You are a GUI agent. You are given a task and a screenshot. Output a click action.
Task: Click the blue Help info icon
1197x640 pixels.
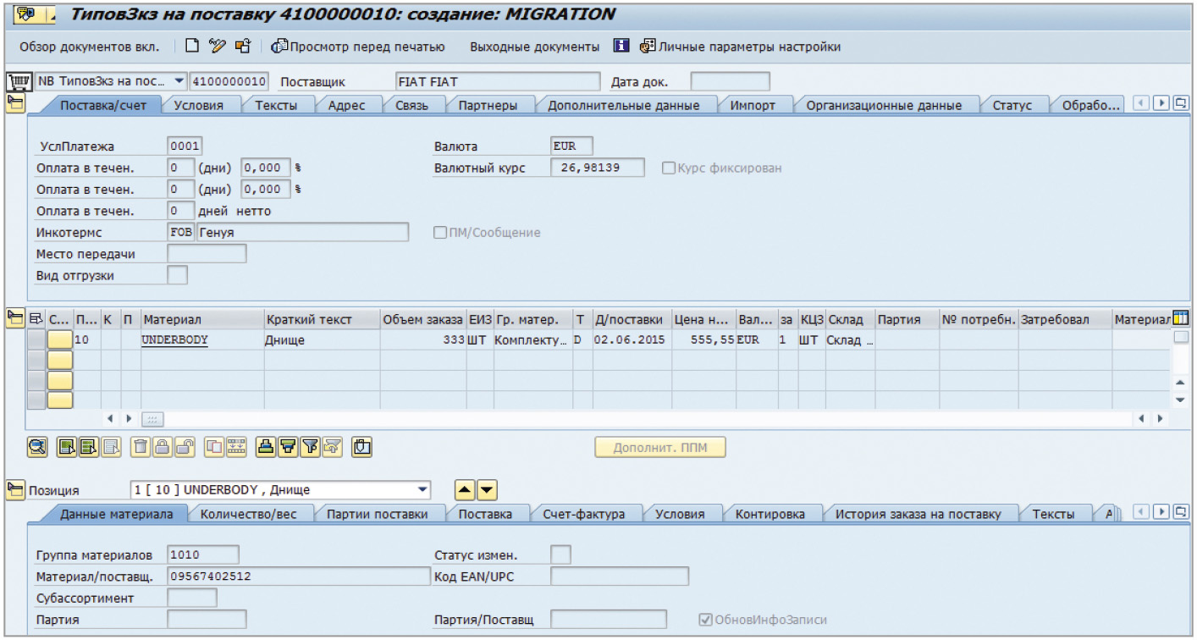tap(621, 47)
